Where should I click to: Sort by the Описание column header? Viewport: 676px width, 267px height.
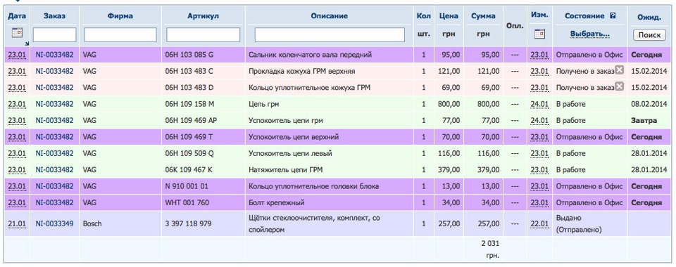[330, 16]
